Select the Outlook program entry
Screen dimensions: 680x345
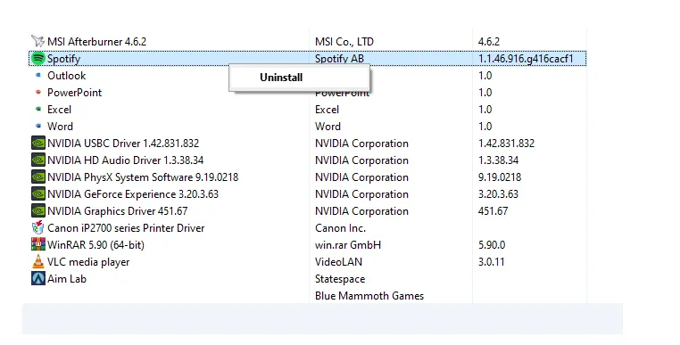pyautogui.click(x=66, y=76)
